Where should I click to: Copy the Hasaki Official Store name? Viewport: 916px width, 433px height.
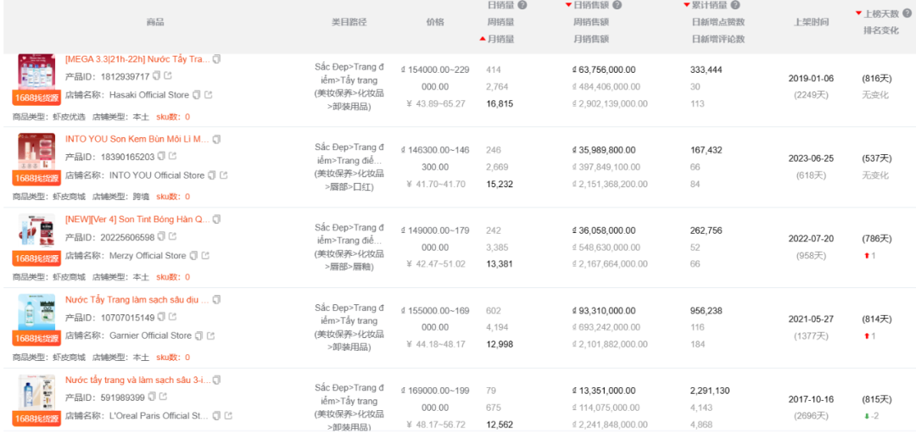click(196, 95)
